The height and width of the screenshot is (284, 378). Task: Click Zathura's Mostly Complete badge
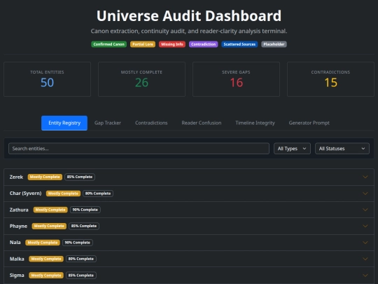pyautogui.click(x=50, y=210)
